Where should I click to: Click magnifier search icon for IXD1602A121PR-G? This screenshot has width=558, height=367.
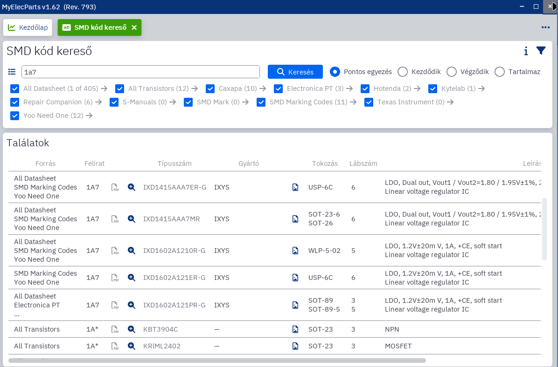pyautogui.click(x=132, y=305)
